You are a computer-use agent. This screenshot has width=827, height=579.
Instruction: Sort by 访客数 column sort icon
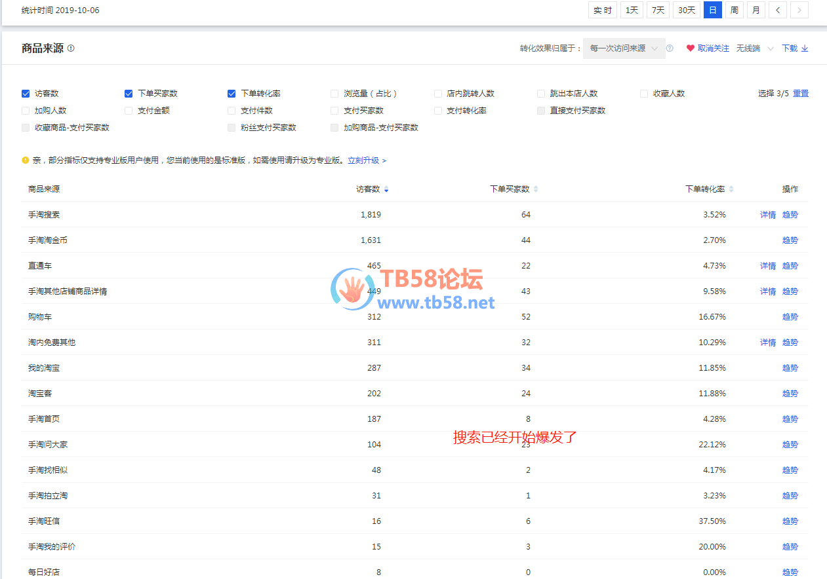(x=386, y=189)
